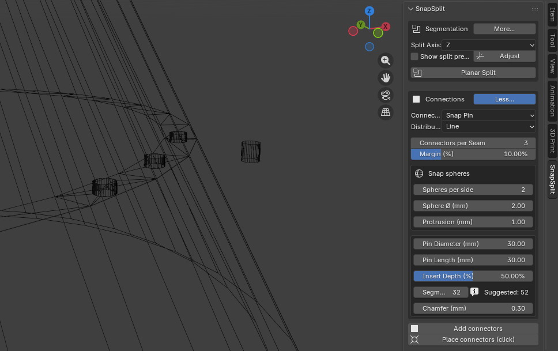This screenshot has height=351, width=558.
Task: Click the Z axis on the navigation gizmo
Action: tap(369, 10)
